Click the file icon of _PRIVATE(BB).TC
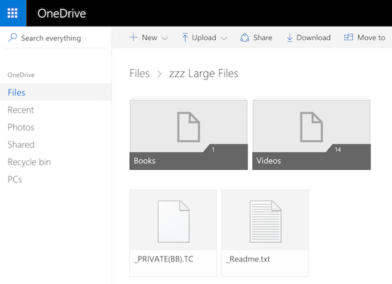This screenshot has height=284, width=392. pyautogui.click(x=173, y=222)
